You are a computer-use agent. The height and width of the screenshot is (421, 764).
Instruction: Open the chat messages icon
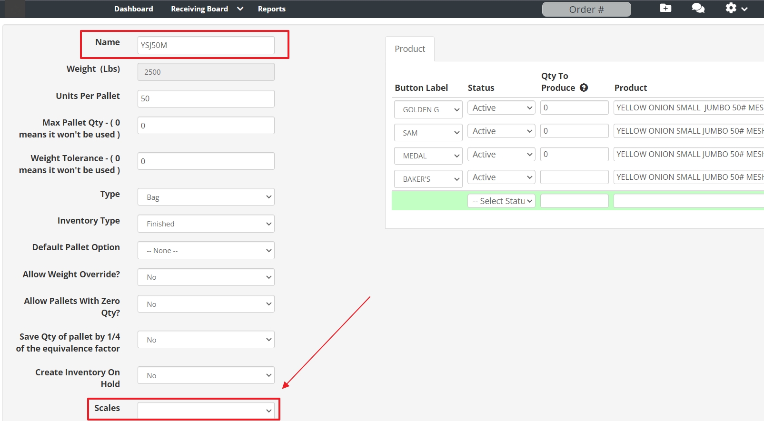(698, 8)
